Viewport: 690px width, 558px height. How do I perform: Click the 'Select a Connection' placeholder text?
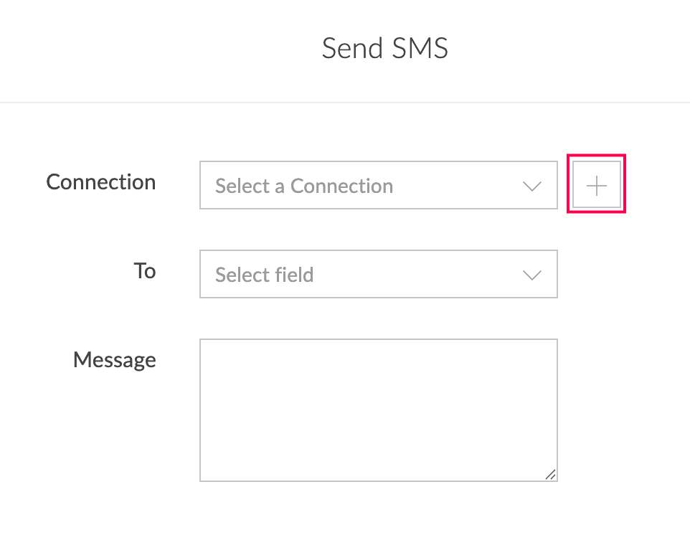click(x=304, y=186)
